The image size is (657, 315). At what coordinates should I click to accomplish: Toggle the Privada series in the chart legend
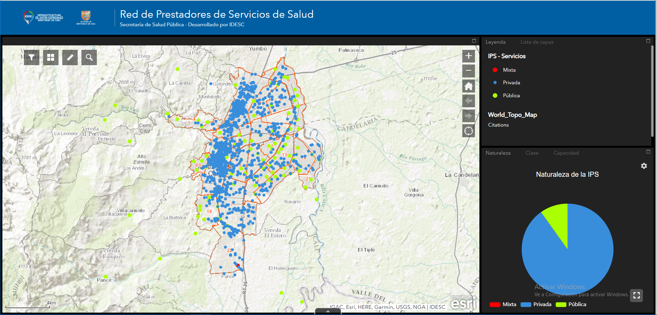[536, 304]
